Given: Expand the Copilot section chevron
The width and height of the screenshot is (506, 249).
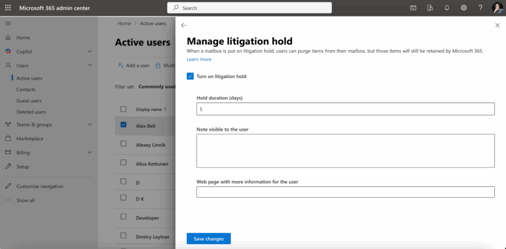Looking at the screenshot, I should [90, 52].
